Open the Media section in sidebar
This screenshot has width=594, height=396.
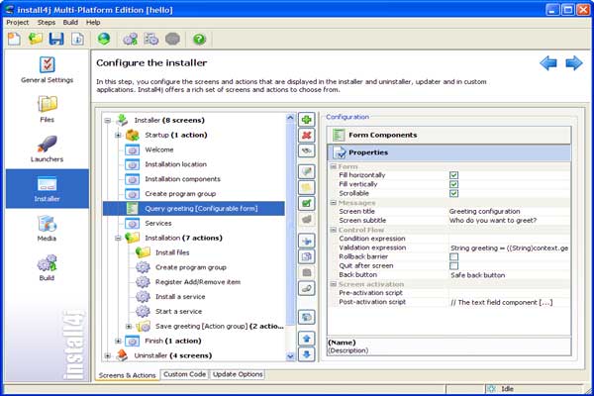coord(47,226)
